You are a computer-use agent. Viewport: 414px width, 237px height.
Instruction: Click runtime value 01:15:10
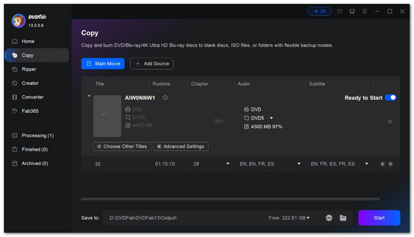tap(165, 164)
